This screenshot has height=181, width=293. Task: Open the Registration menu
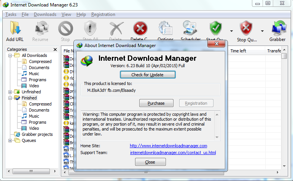tap(103, 14)
